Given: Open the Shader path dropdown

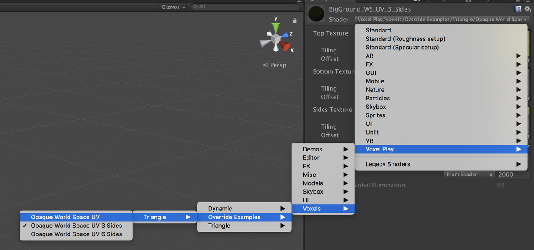Looking at the screenshot, I should [x=442, y=20].
